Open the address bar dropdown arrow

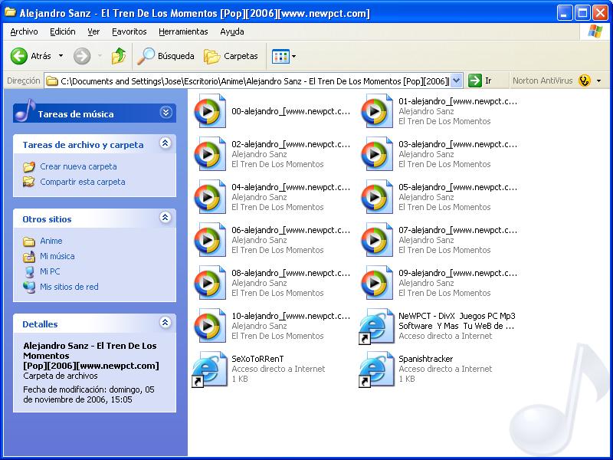(457, 80)
